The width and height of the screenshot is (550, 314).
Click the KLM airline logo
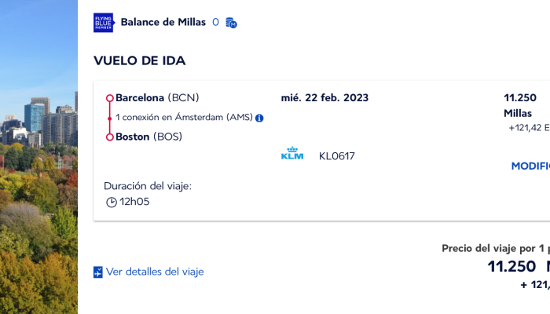tap(292, 154)
